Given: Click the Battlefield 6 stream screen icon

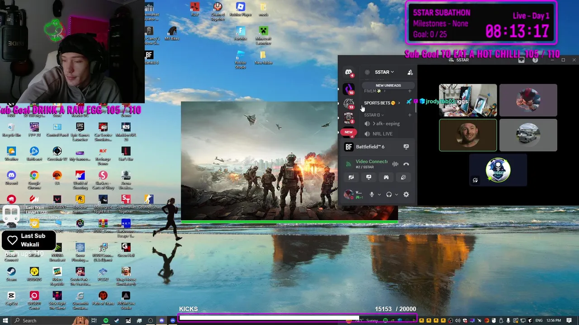Looking at the screenshot, I should (x=406, y=147).
